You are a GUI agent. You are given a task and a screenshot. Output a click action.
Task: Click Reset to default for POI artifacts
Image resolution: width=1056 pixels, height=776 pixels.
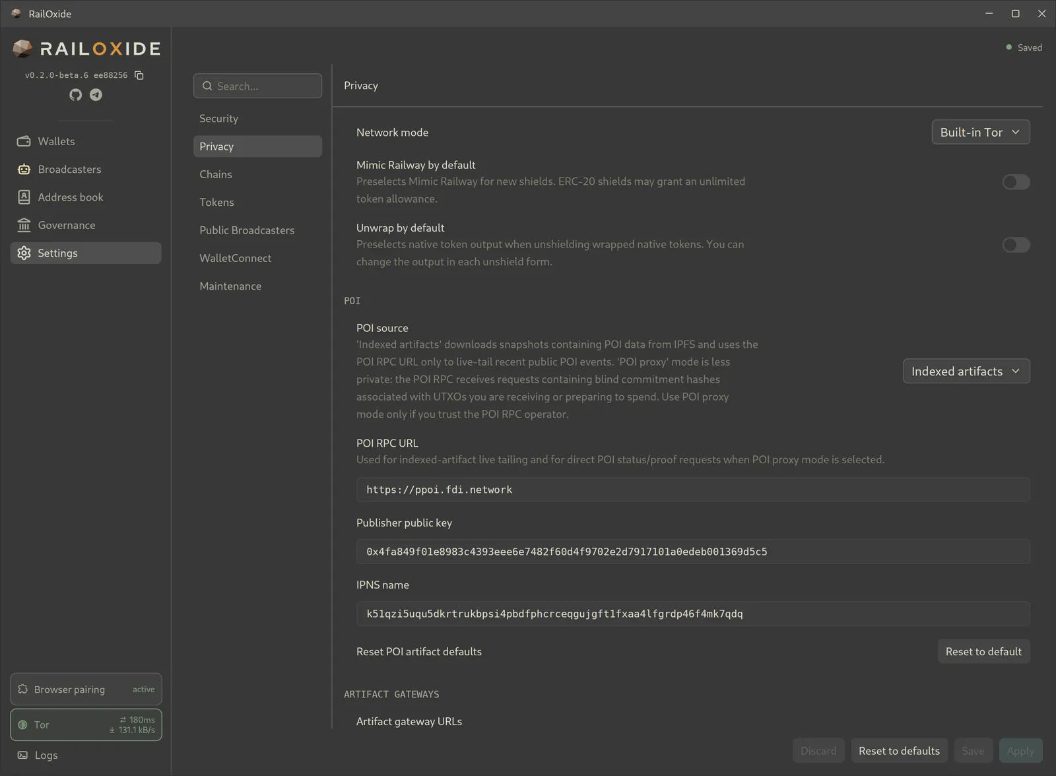(983, 651)
